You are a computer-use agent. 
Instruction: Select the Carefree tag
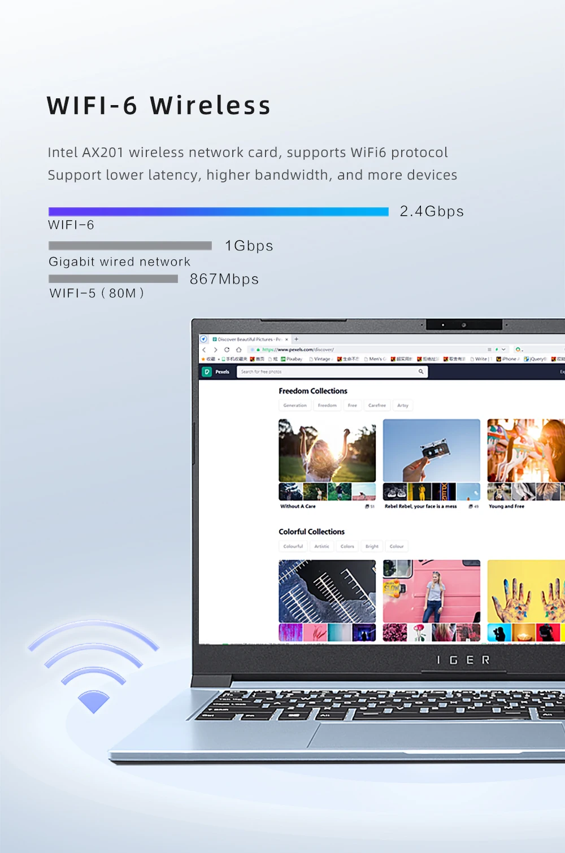[377, 405]
